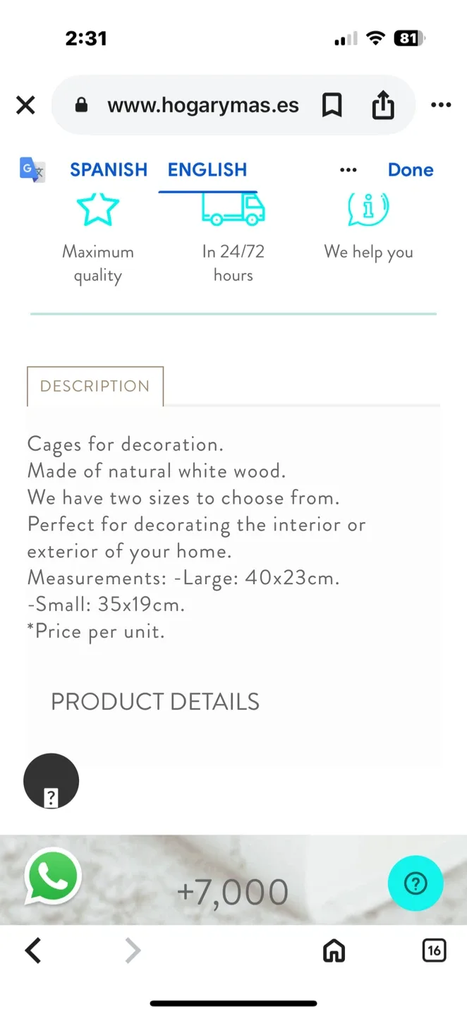Select the Google Translate icon
467x1016 pixels.
[x=31, y=169]
